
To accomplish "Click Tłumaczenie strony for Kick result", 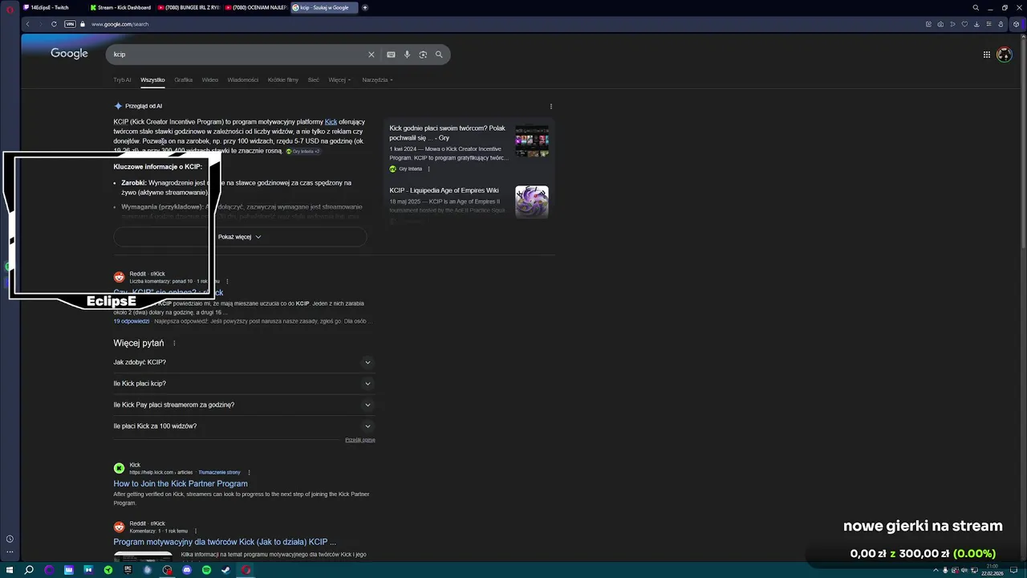I will pyautogui.click(x=220, y=472).
